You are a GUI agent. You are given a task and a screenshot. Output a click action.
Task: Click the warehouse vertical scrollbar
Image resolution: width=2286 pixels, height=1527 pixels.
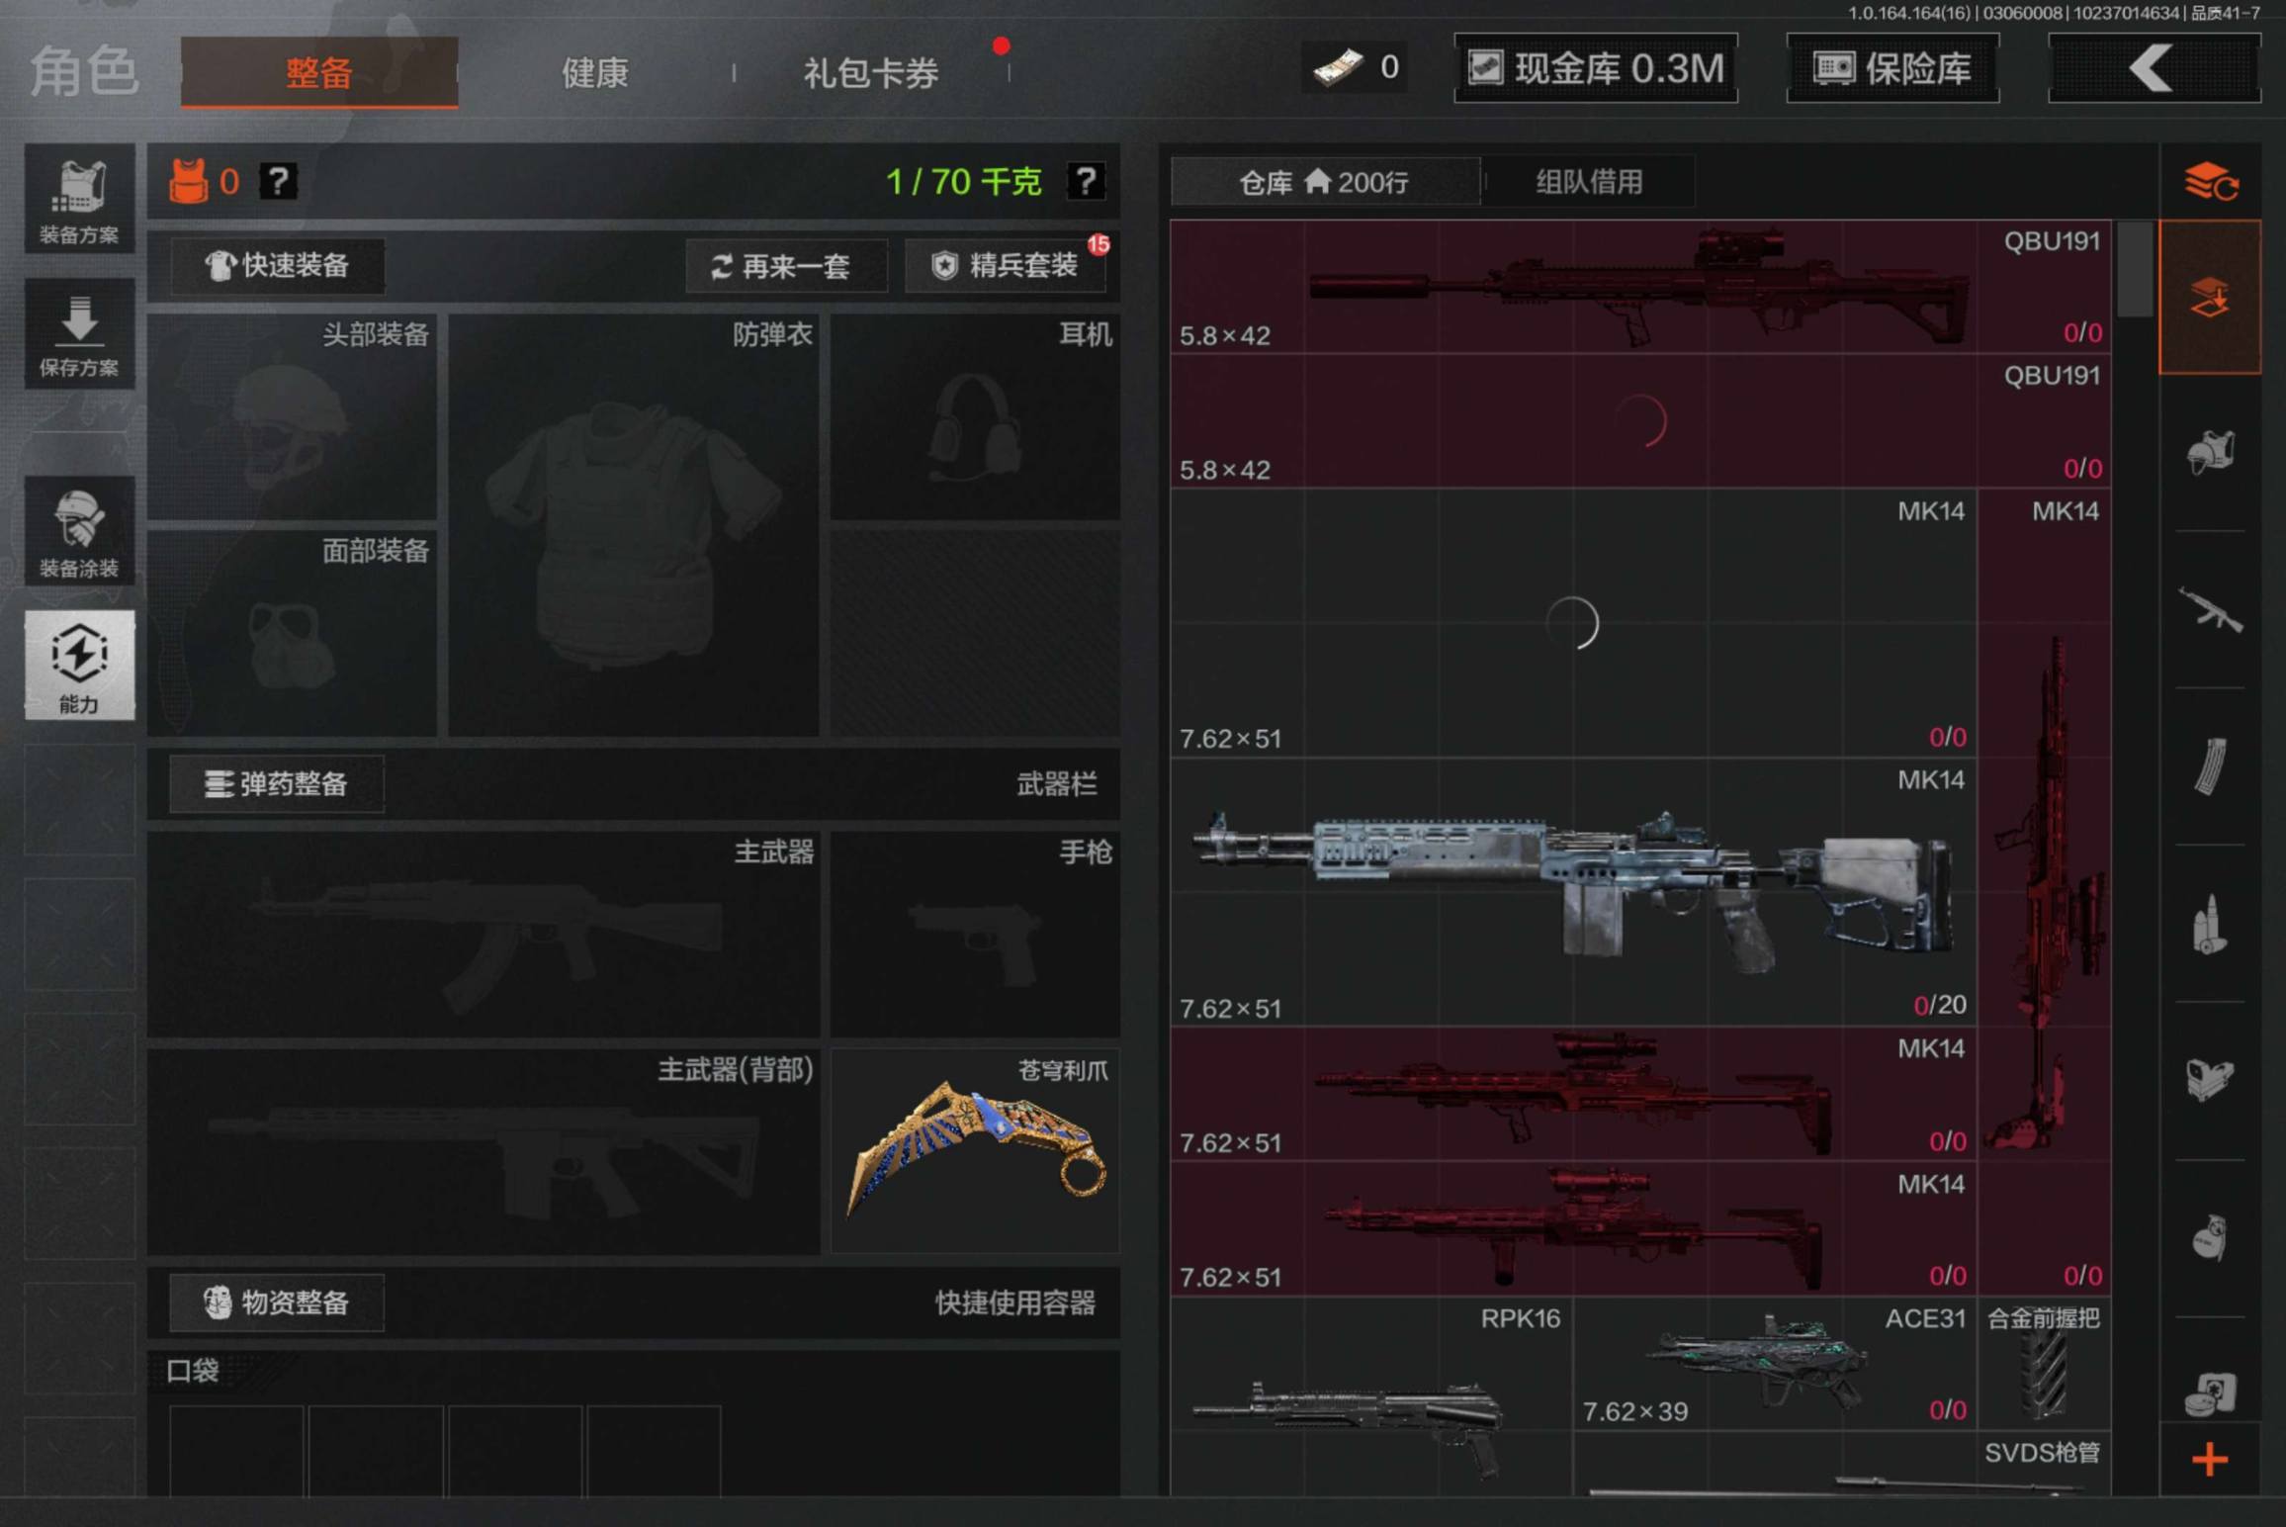coord(2136,268)
